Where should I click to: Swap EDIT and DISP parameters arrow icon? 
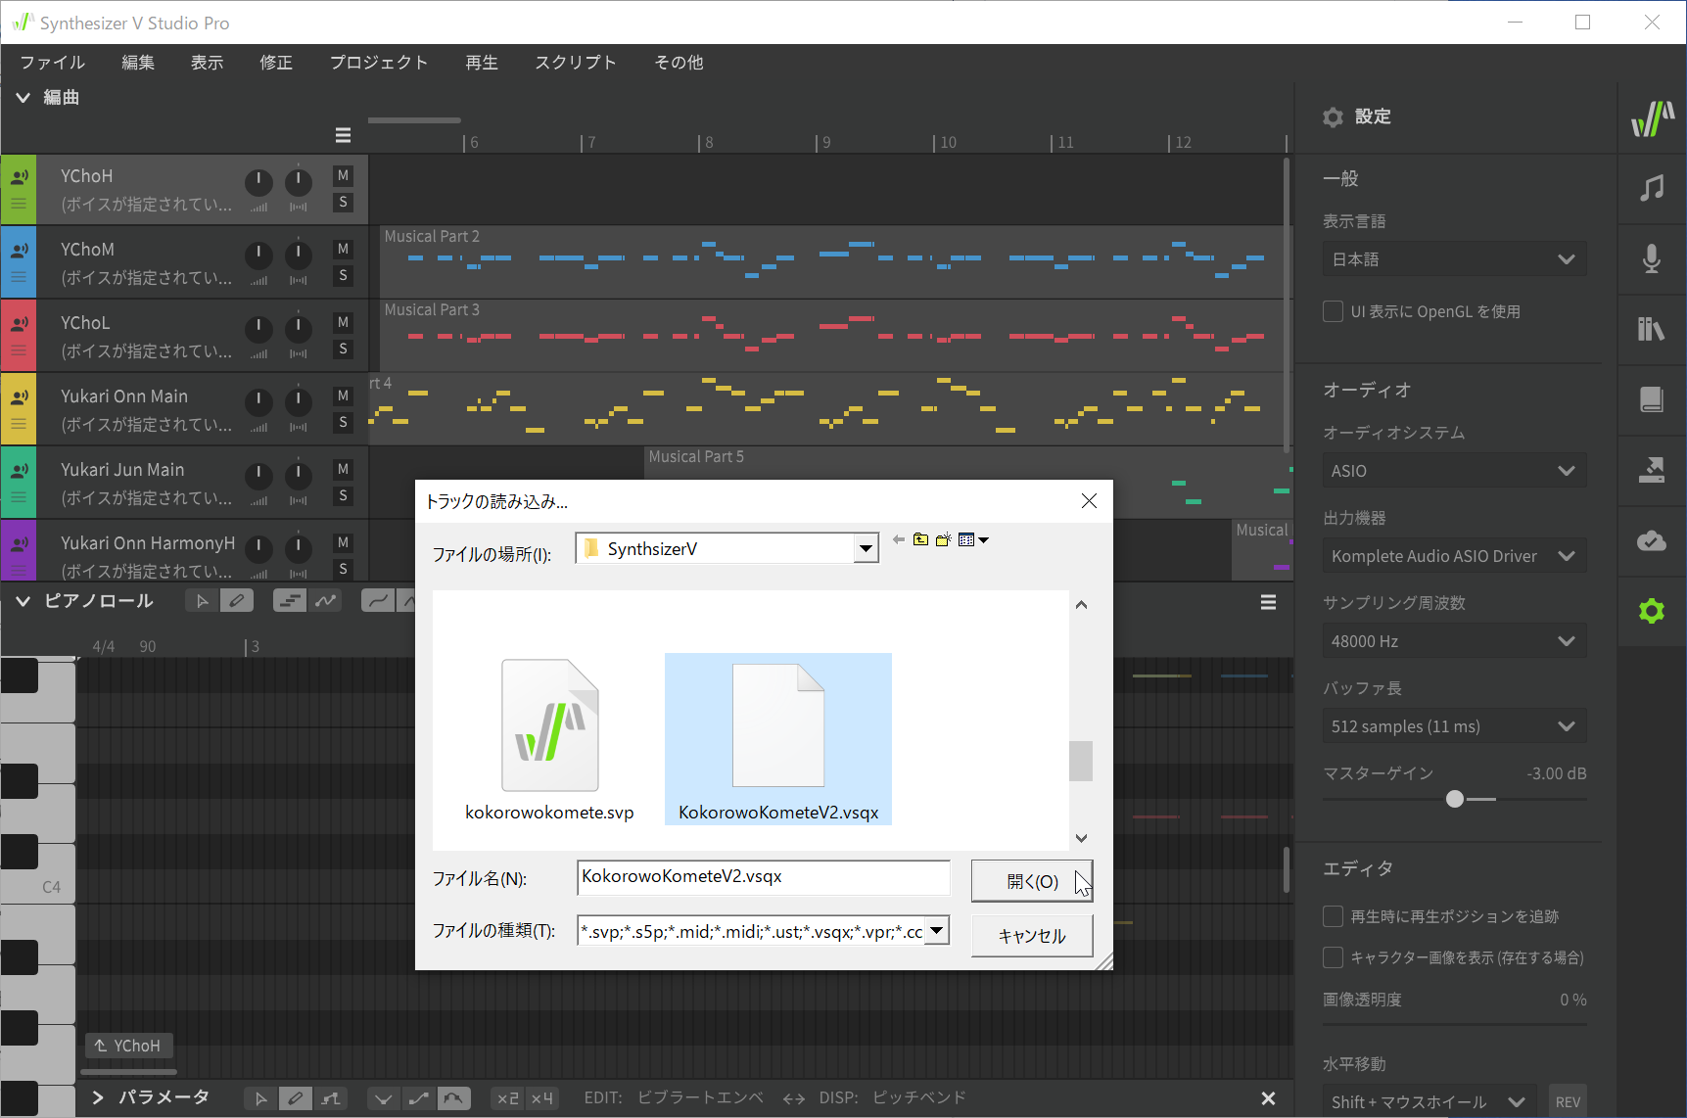(794, 1098)
